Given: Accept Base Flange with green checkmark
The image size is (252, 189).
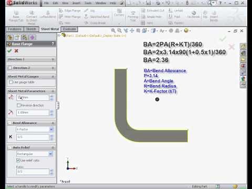Looking at the screenshot, I should pyautogui.click(x=9, y=51).
